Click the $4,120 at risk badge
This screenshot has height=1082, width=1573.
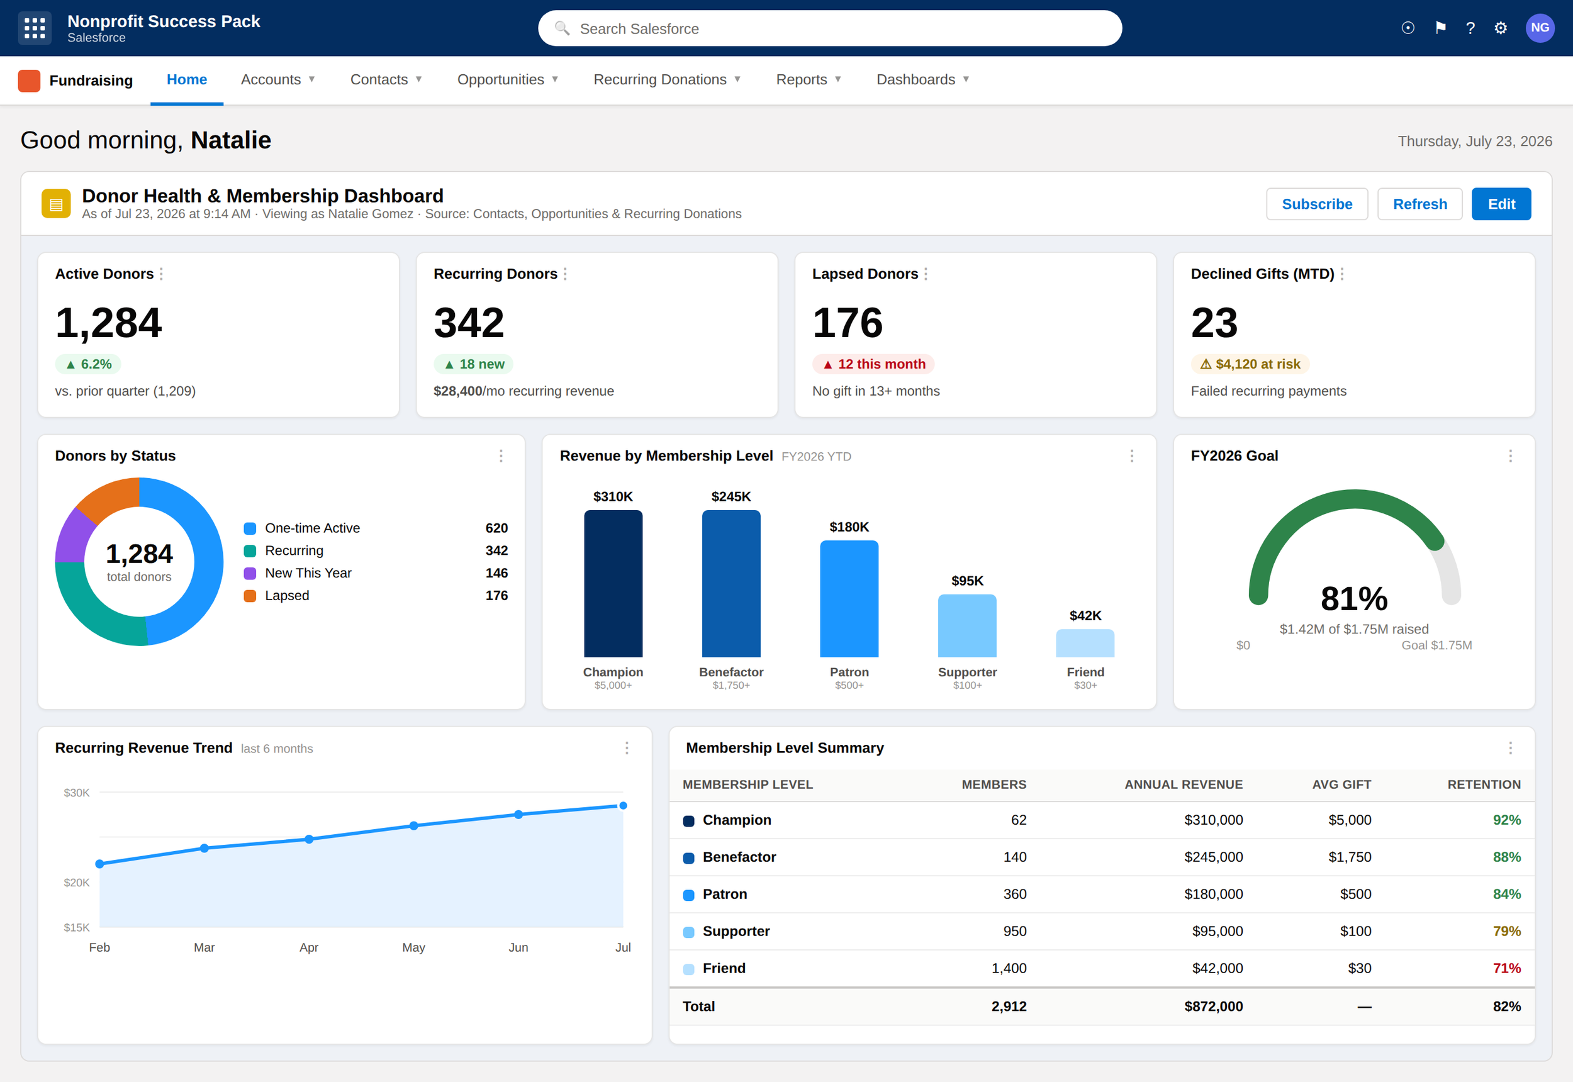pos(1250,364)
